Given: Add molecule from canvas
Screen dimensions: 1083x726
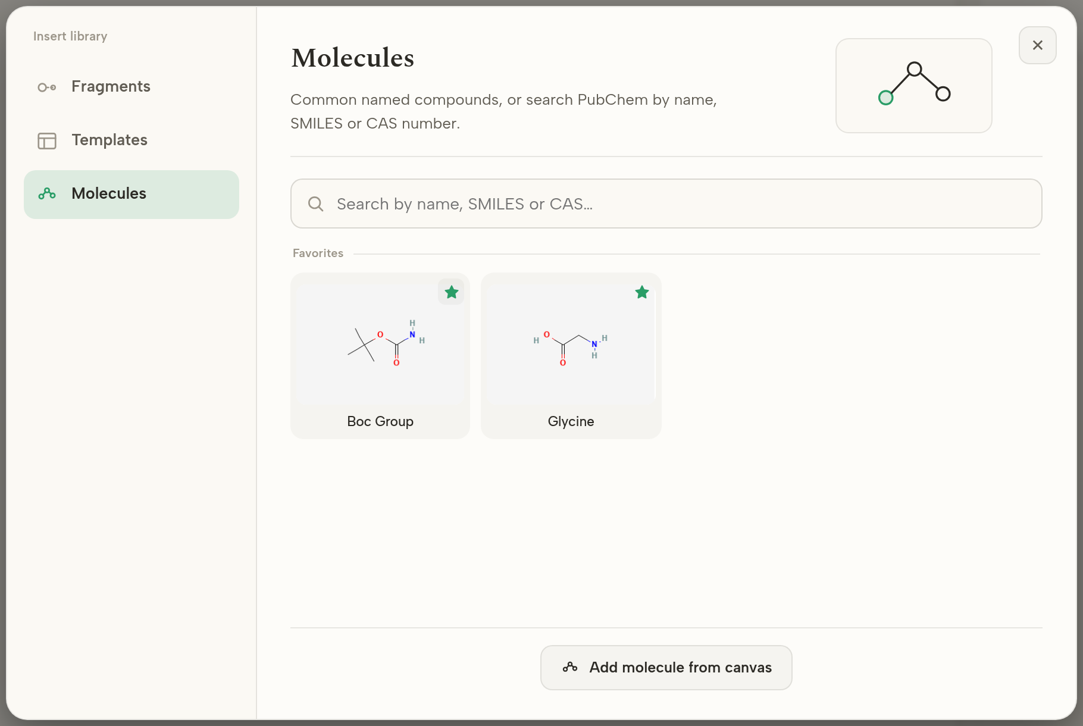Looking at the screenshot, I should coord(666,668).
